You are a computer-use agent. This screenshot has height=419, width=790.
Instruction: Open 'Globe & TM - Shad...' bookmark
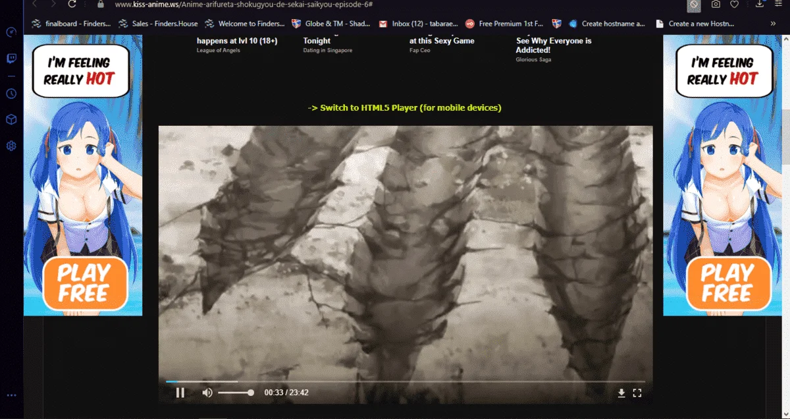click(330, 24)
